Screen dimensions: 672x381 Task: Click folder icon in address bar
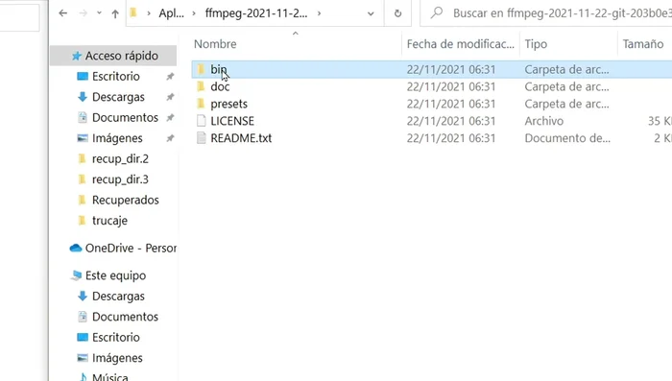pos(133,12)
